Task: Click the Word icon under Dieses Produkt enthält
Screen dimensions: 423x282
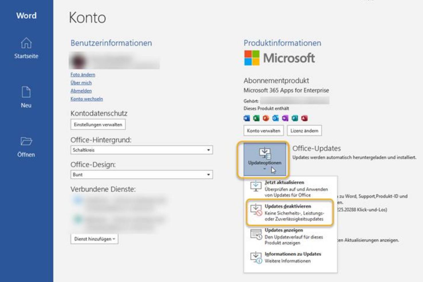Action: [247, 118]
